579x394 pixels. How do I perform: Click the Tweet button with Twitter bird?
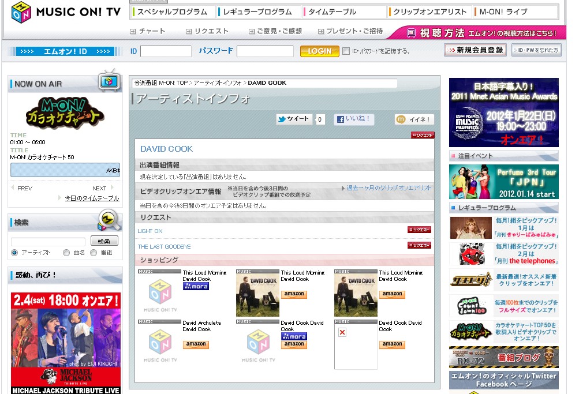click(x=294, y=119)
